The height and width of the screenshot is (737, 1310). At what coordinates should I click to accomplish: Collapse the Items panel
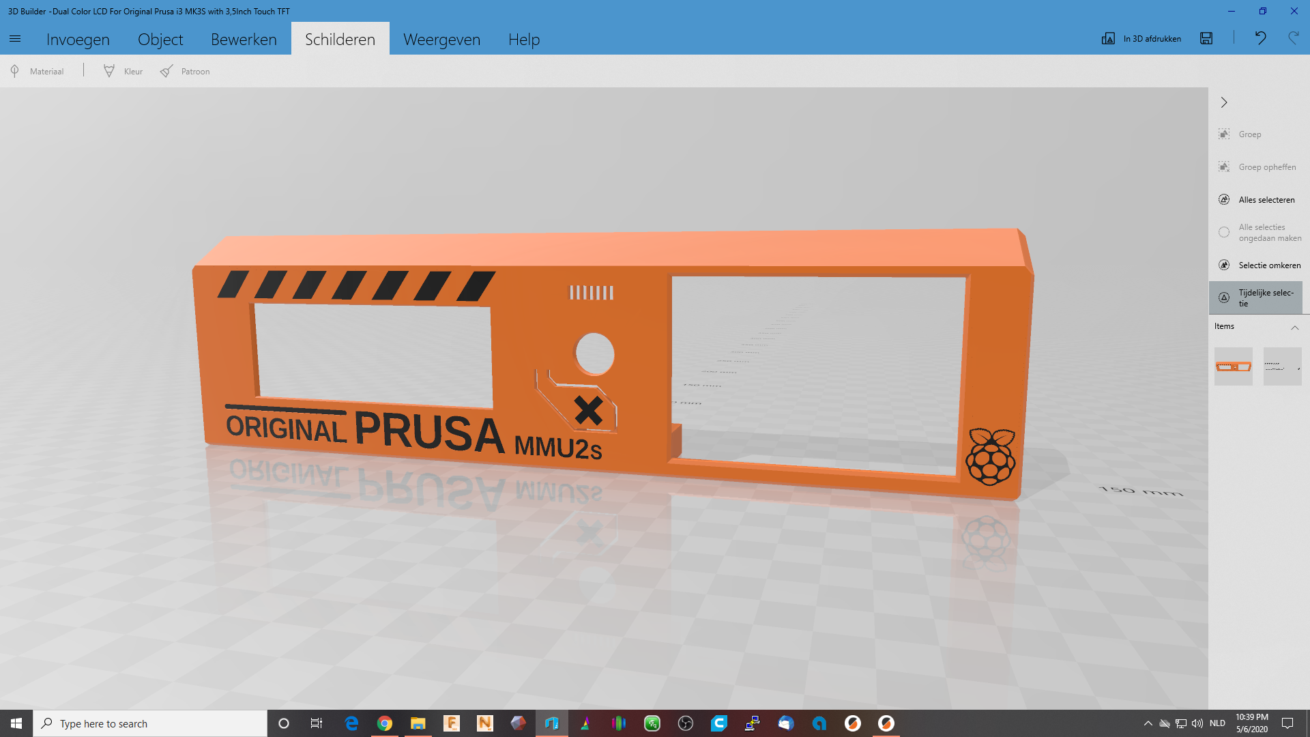point(1296,328)
